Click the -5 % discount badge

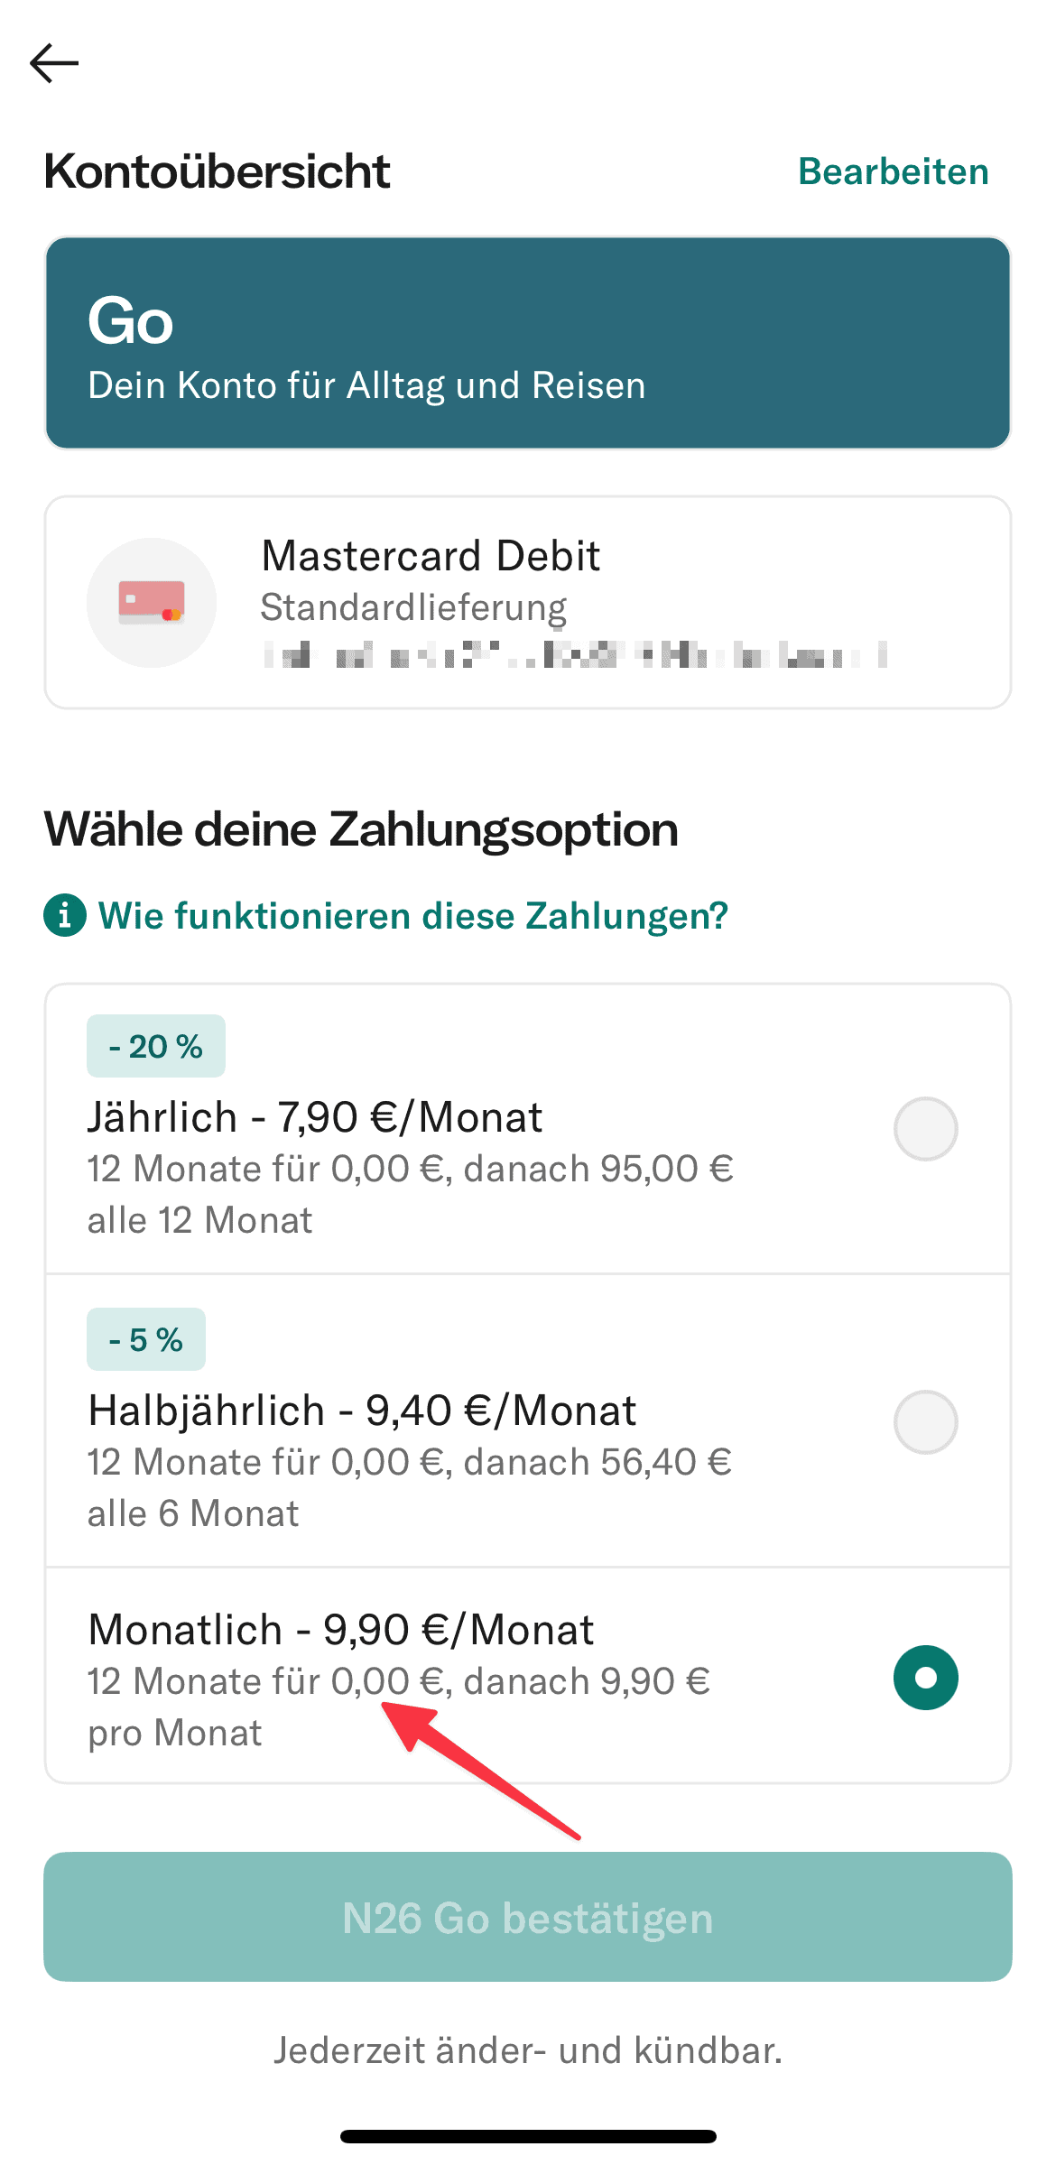pyautogui.click(x=146, y=1339)
